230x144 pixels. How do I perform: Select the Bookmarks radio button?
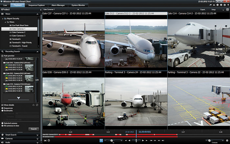tap(3, 111)
